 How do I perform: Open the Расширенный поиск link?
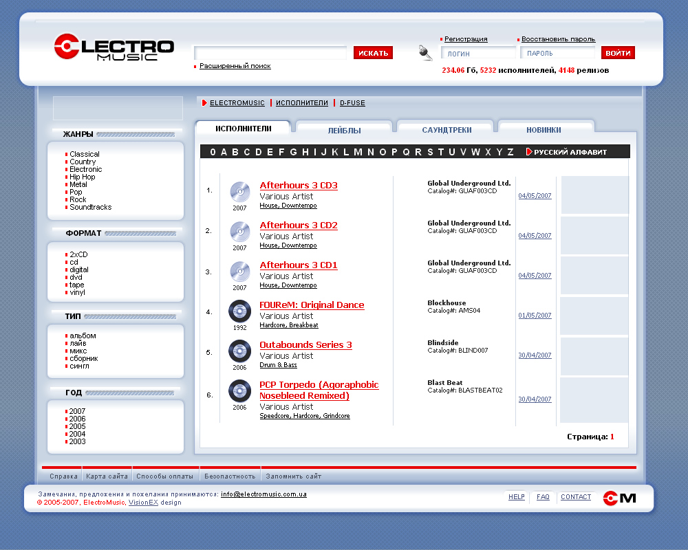tap(235, 66)
